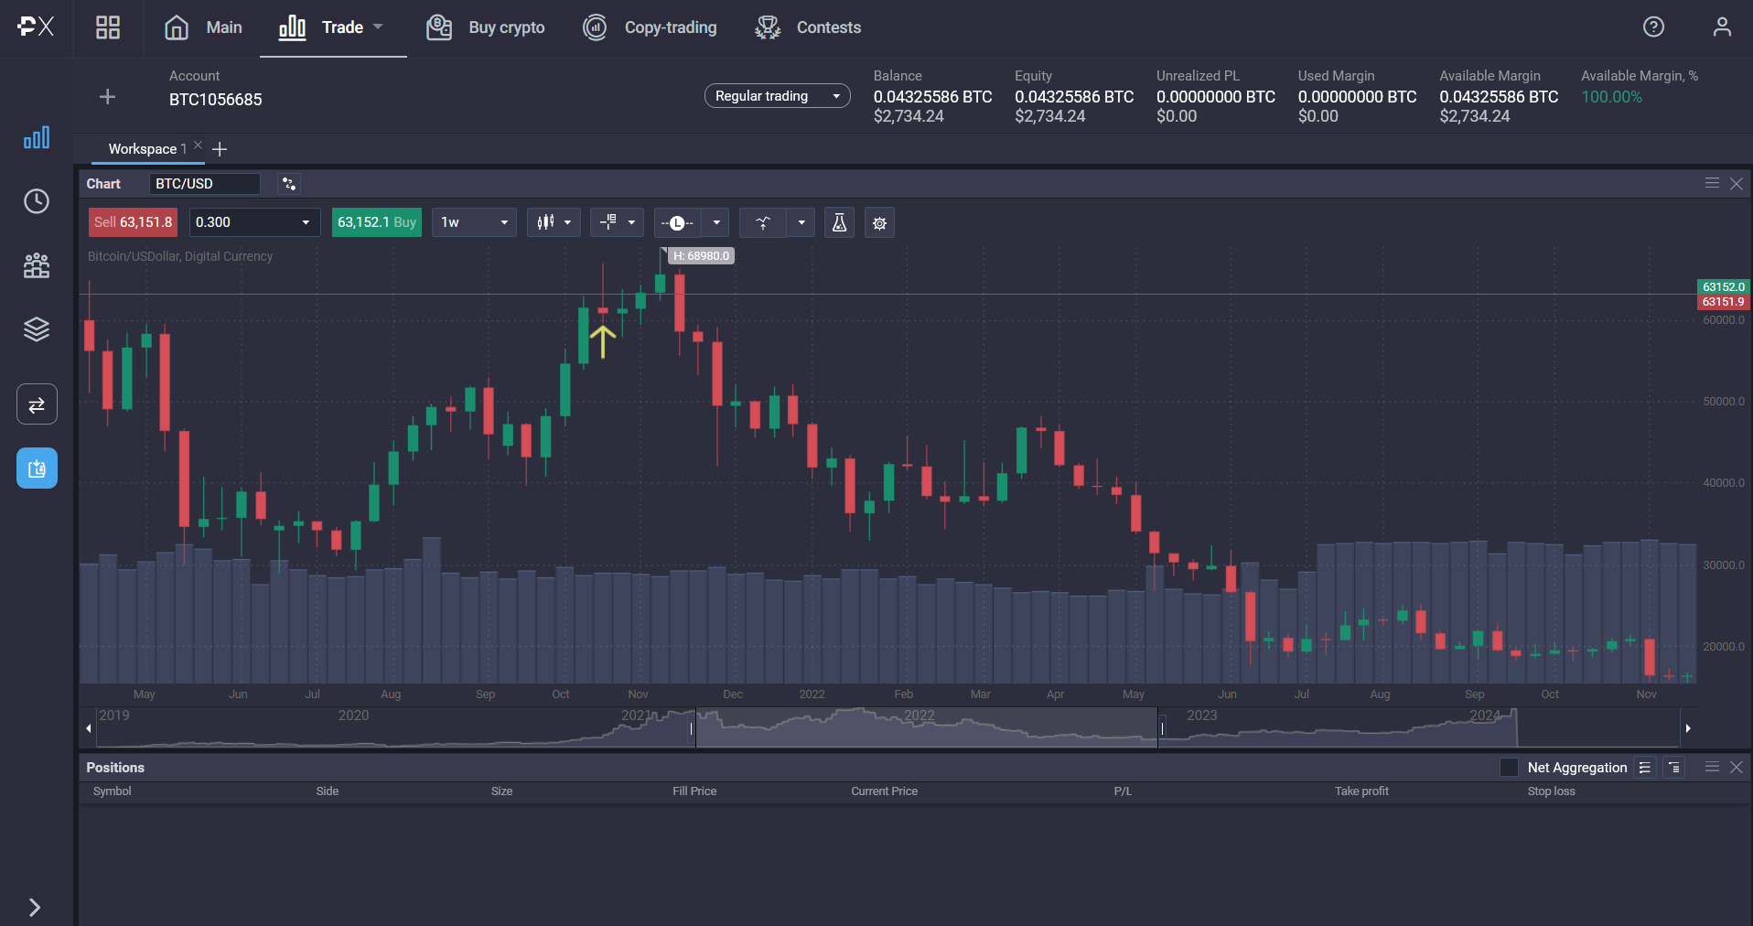Open the history clock sidebar icon
1753x926 pixels.
coord(37,201)
